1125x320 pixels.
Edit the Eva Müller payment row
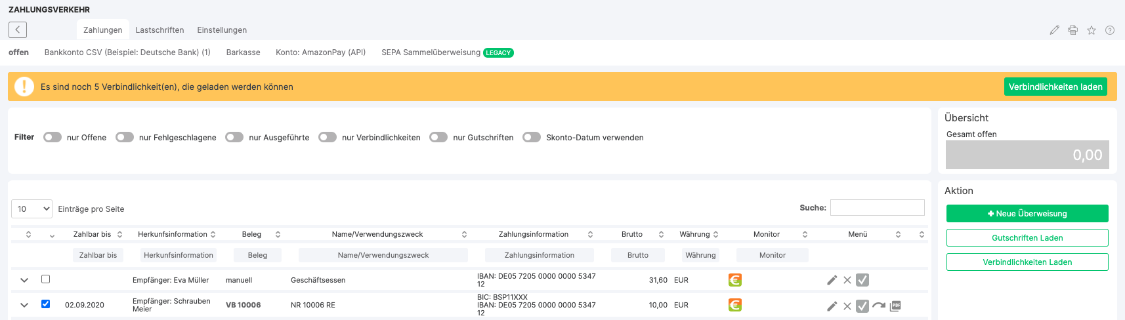coord(832,280)
